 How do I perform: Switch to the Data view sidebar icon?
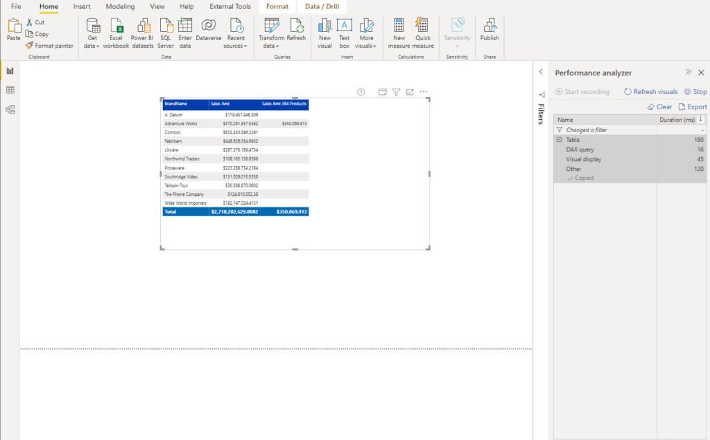10,91
